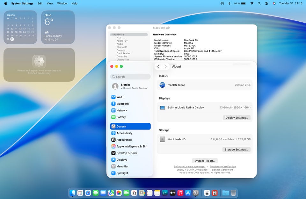Open the Edit menu
306x199 pixels.
pos(40,4)
